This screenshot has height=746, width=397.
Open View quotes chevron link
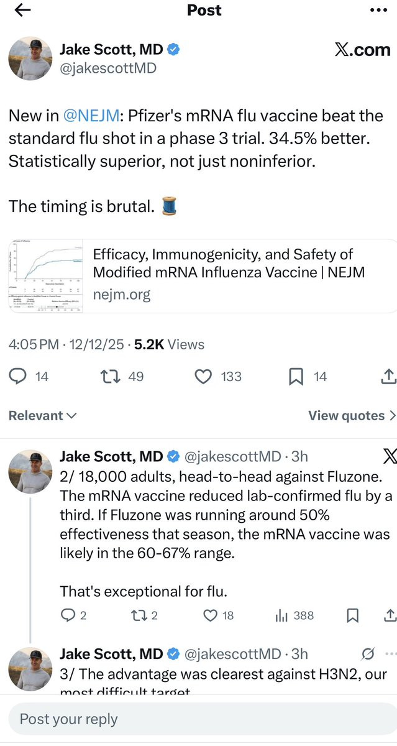(352, 415)
